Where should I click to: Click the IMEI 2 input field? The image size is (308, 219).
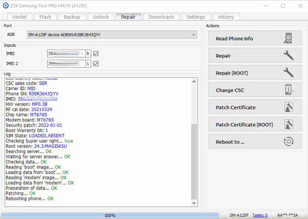tap(66, 64)
